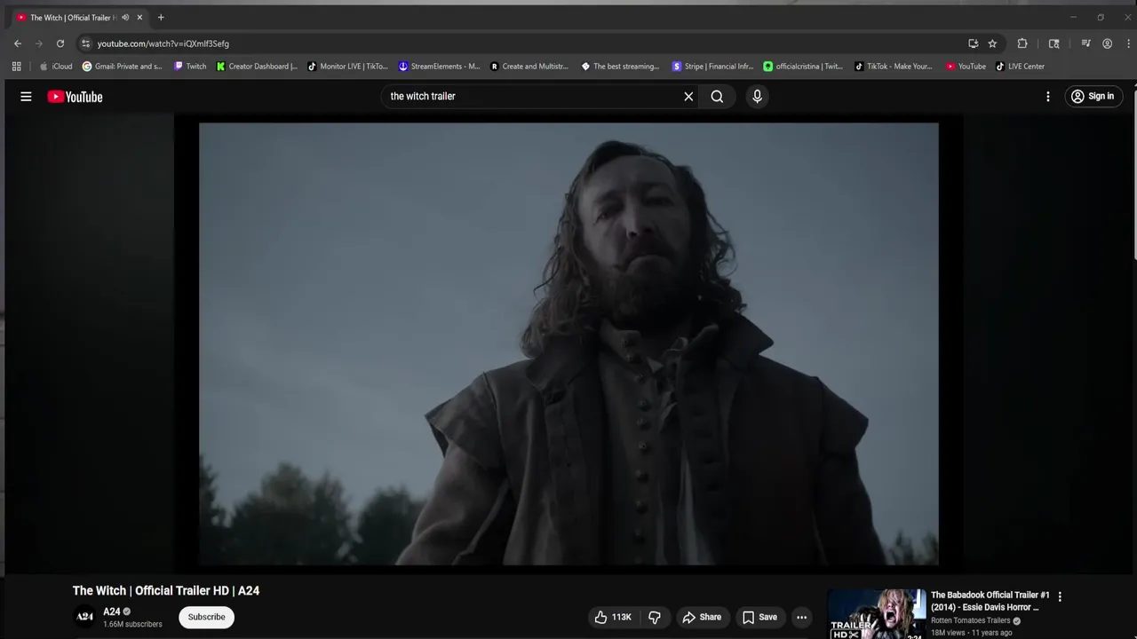This screenshot has width=1137, height=639.
Task: Open media controls icon in toolbar
Action: 1085,43
